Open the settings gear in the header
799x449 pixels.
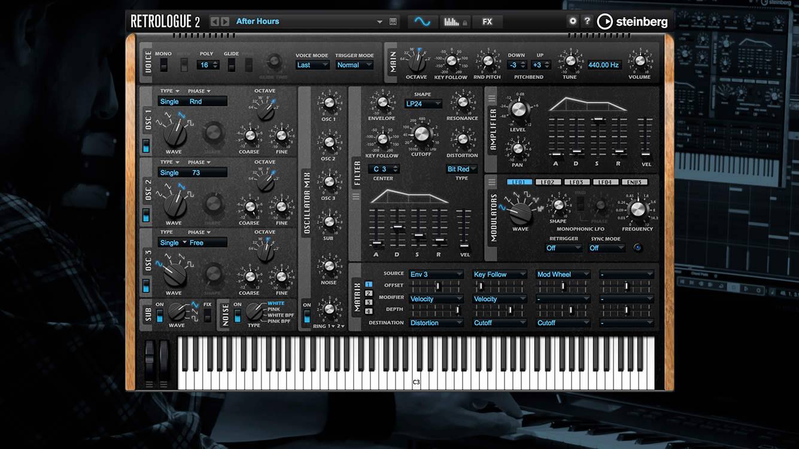pos(573,21)
